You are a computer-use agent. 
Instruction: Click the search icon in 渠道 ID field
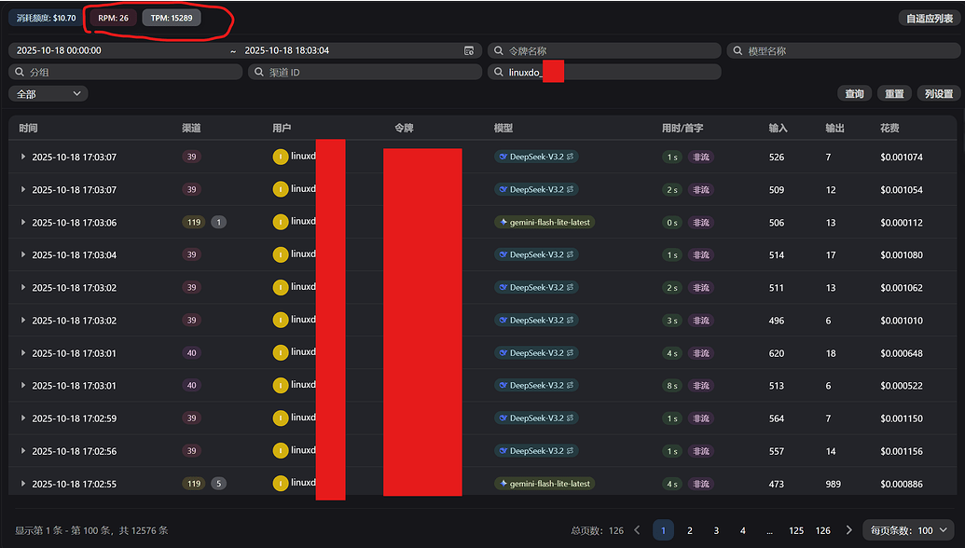tap(259, 72)
